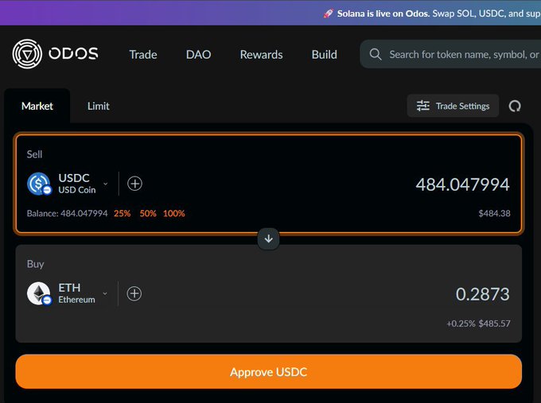The width and height of the screenshot is (541, 403).
Task: Open the DAO menu
Action: [198, 55]
